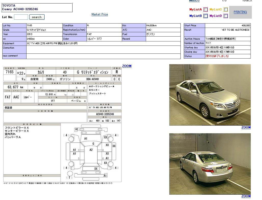The width and height of the screenshot is (262, 200).
Task: Tick the MyListB checkbox
Action: click(205, 16)
